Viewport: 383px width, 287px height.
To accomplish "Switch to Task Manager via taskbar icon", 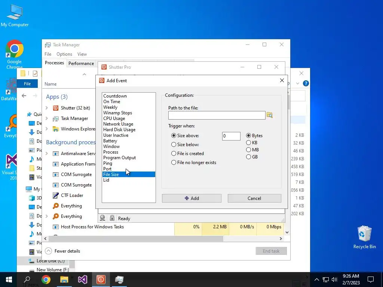I will (x=119, y=280).
